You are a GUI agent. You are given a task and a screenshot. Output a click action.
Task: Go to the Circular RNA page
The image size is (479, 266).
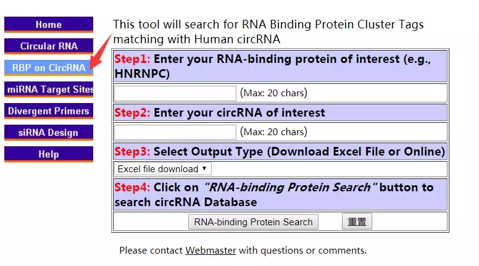click(x=49, y=46)
